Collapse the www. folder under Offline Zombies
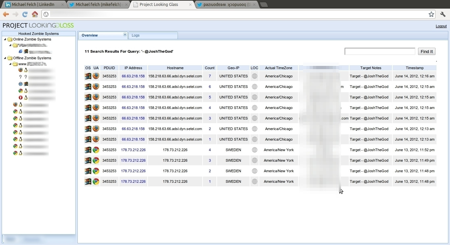Screen dimensions: 450x245 pyautogui.click(x=11, y=64)
